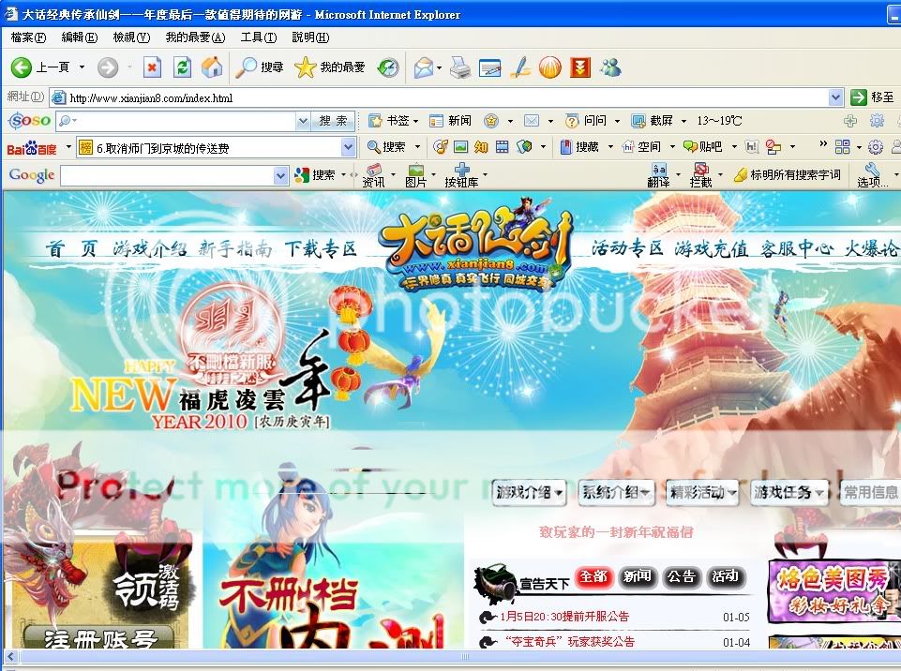Click the Google toolbar options wrench icon
The width and height of the screenshot is (901, 671).
871,174
